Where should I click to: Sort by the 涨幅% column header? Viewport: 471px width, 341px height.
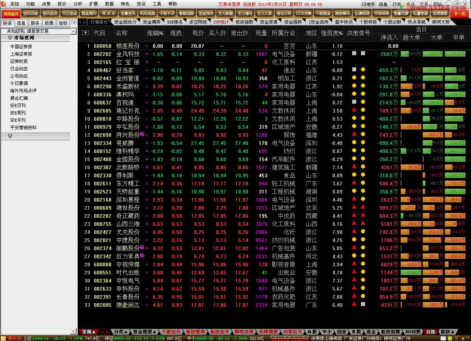[155, 33]
